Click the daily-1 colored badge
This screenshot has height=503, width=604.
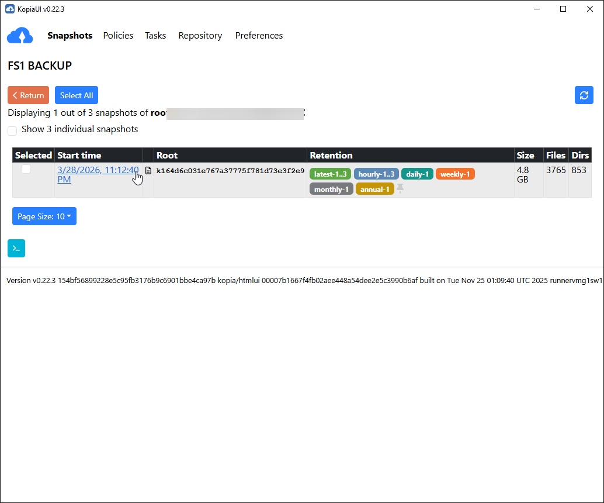417,174
